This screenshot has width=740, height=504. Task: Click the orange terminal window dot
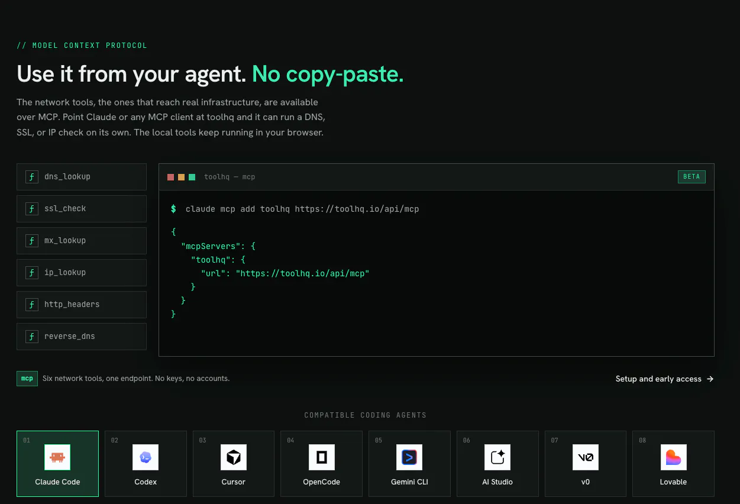(x=181, y=177)
